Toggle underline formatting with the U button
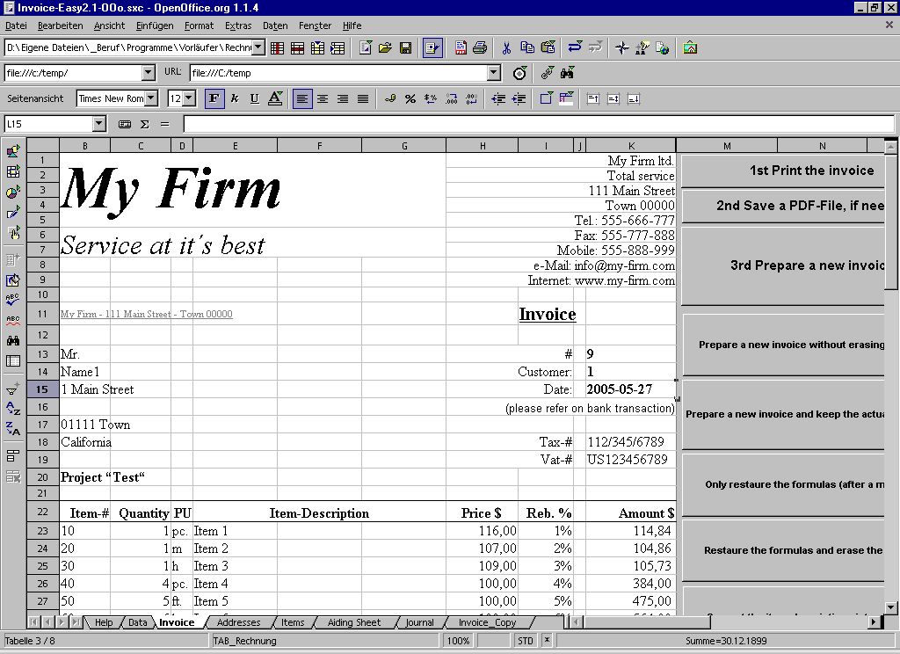This screenshot has height=654, width=900. (254, 98)
